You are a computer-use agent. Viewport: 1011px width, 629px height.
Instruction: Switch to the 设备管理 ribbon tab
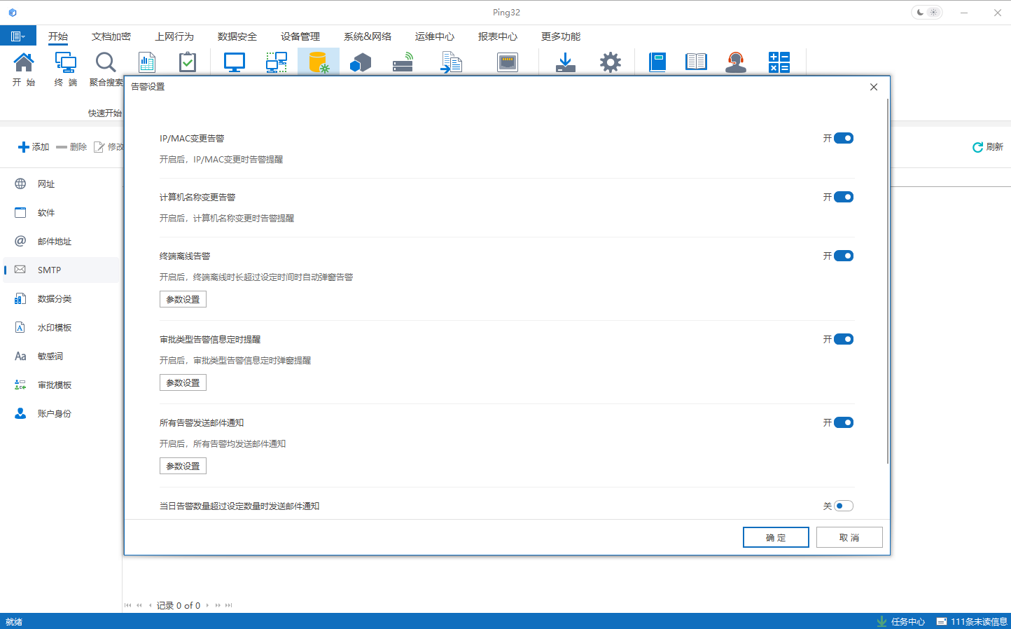point(300,36)
